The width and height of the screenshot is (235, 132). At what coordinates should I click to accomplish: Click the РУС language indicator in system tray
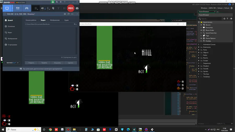pos(218,130)
